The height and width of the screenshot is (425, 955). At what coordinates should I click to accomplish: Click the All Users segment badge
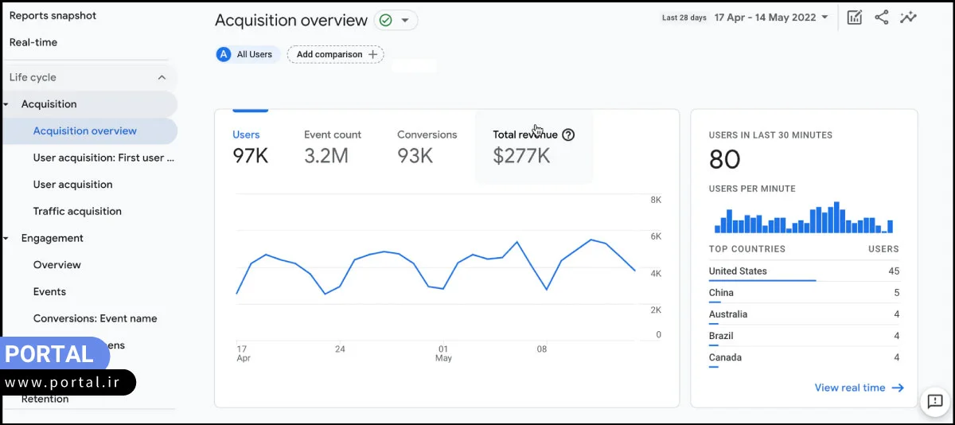tap(247, 54)
